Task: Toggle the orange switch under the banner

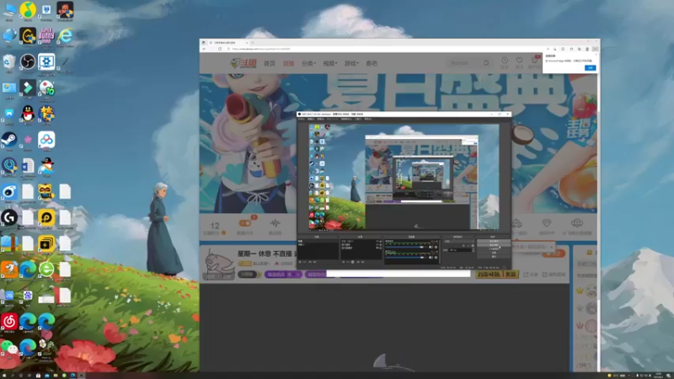Action: (244, 223)
